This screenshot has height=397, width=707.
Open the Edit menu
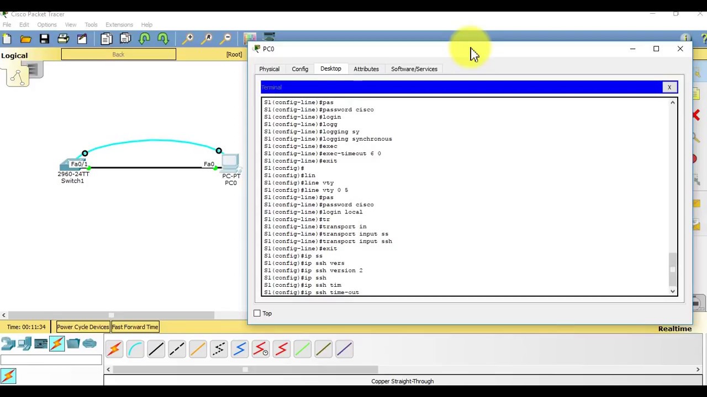24,24
